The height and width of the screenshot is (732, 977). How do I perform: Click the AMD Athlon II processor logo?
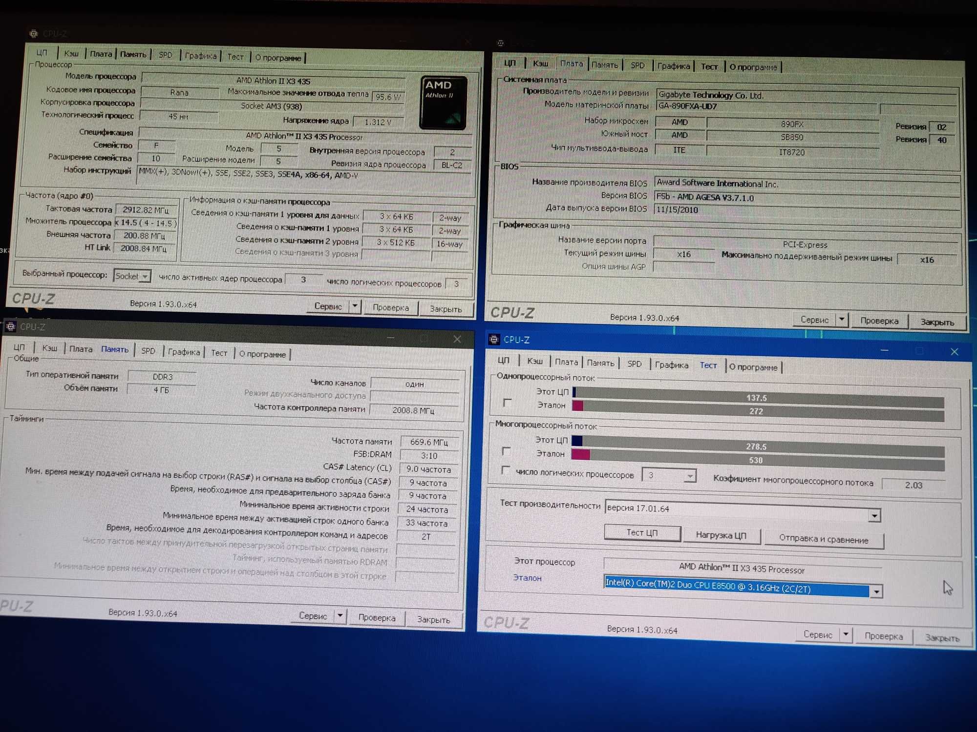pos(444,102)
